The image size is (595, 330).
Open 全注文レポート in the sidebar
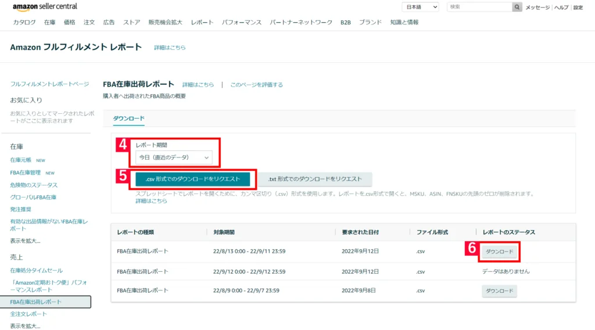28,314
